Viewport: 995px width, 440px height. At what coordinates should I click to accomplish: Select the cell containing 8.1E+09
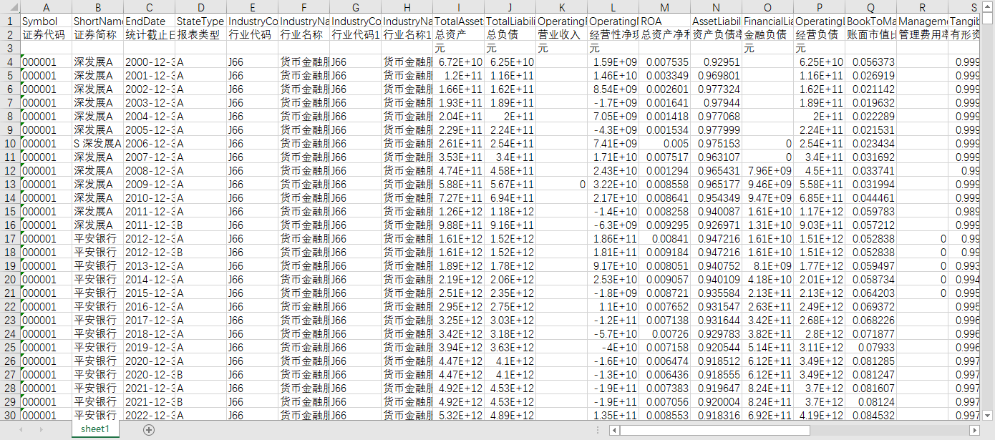[x=767, y=265]
